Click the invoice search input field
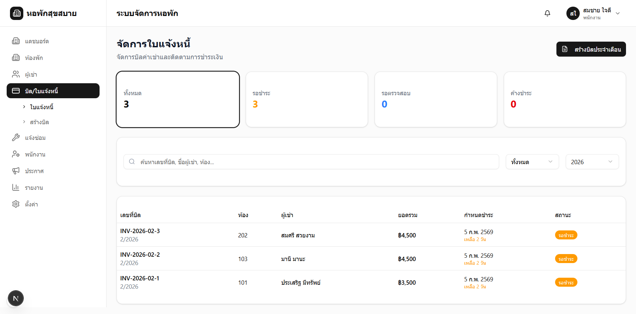 point(311,162)
